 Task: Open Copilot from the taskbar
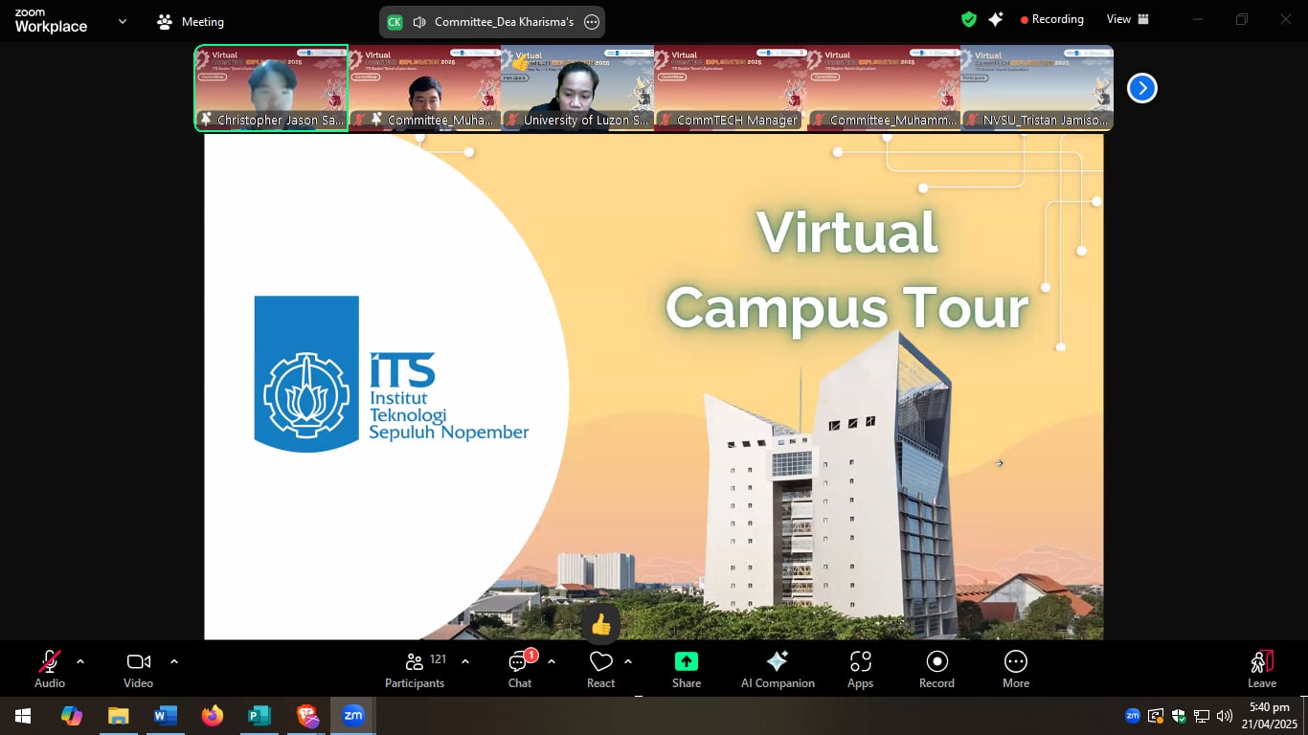click(x=72, y=716)
